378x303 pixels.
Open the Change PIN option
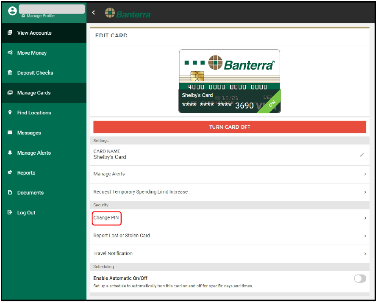(x=107, y=218)
